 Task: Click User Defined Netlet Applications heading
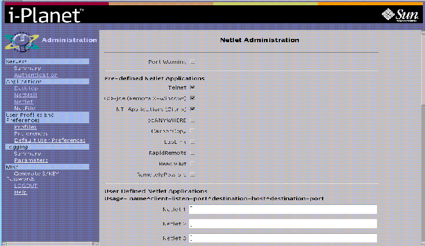click(x=156, y=191)
